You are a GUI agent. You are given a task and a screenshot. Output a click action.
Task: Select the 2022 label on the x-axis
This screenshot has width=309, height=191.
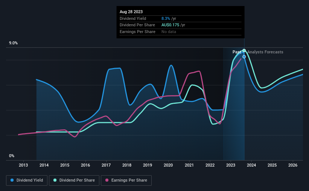[210, 165]
